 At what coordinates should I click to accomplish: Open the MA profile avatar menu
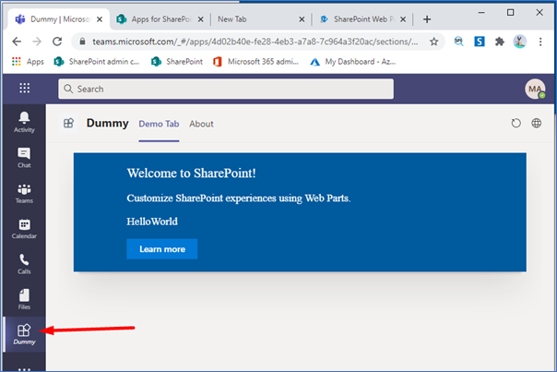point(535,89)
